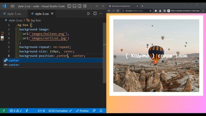This screenshot has height=116, width=206.
Task: Click the VS Code logo icon
Action: point(4,6)
